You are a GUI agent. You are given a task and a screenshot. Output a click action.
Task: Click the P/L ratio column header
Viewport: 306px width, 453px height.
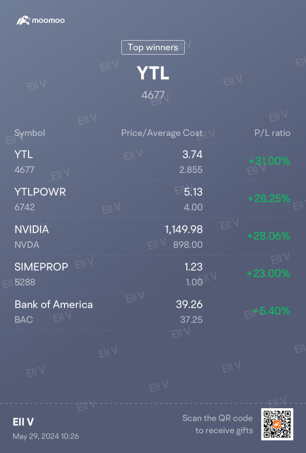click(272, 133)
